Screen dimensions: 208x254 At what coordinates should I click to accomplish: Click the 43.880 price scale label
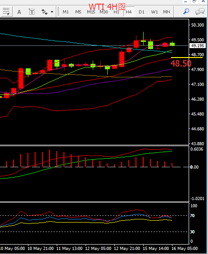198,143
